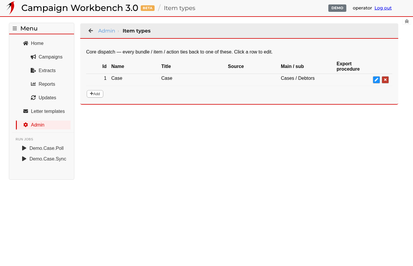Click the Home house icon
The height and width of the screenshot is (266, 413).
26,43
